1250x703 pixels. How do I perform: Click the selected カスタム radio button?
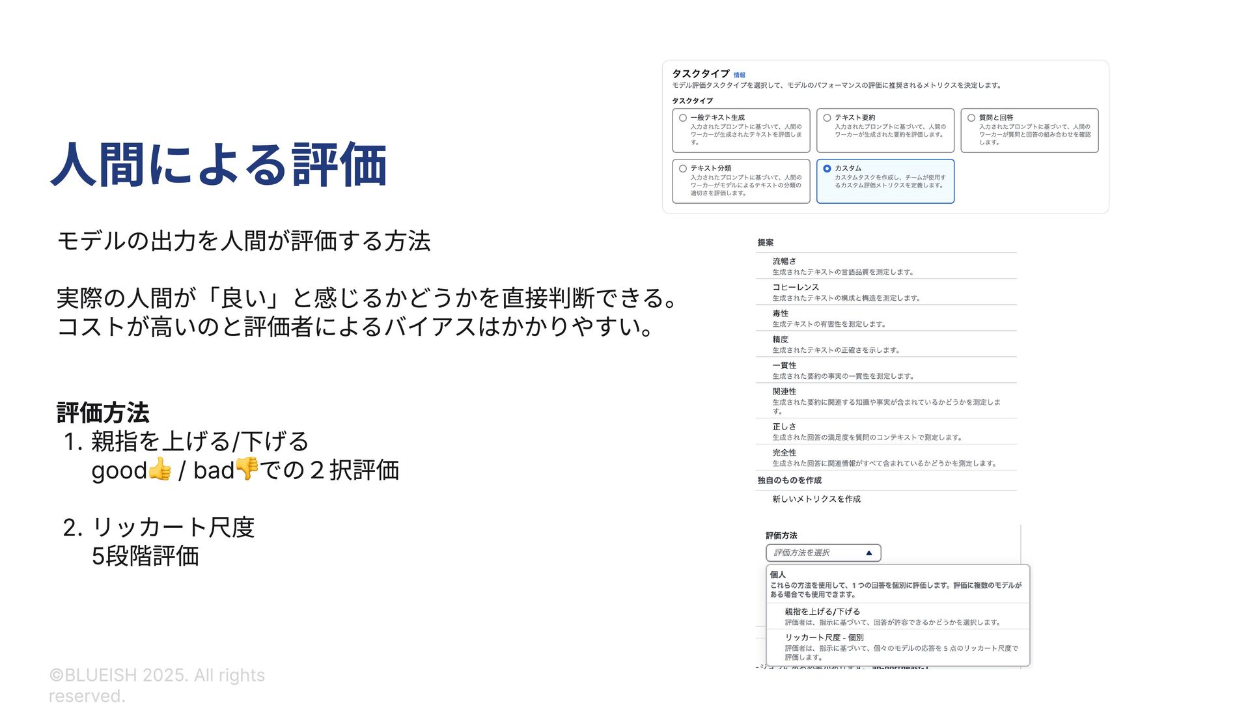pos(827,169)
